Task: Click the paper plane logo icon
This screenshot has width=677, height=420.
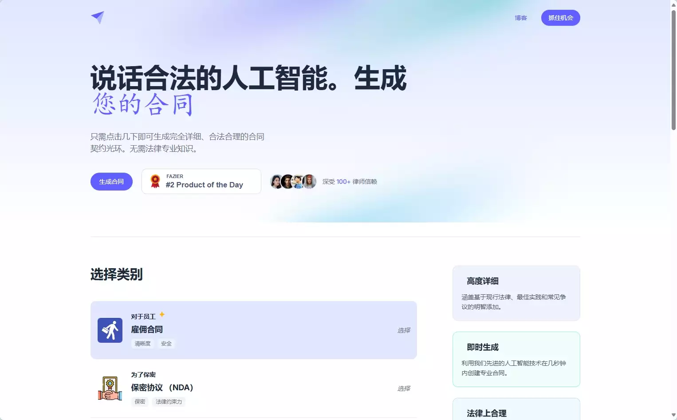Action: click(98, 17)
